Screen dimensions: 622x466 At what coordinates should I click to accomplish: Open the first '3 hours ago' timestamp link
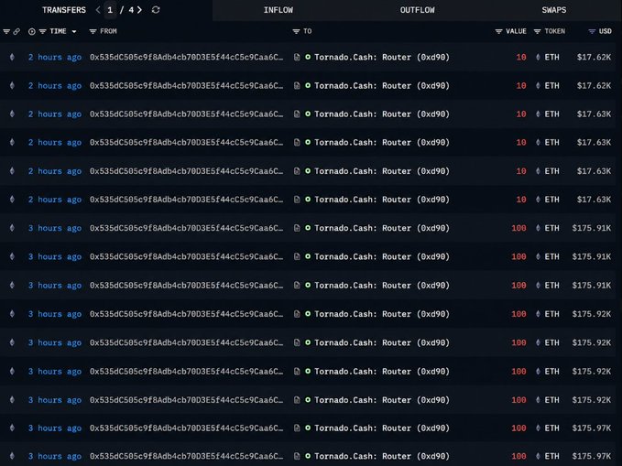(55, 228)
